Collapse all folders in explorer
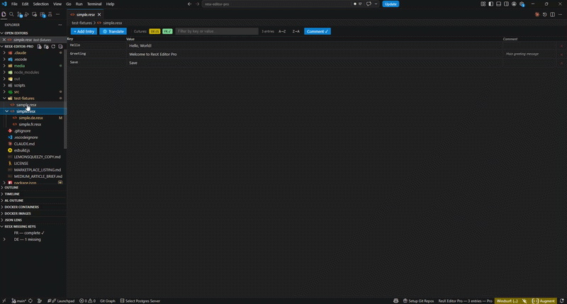 [60, 46]
